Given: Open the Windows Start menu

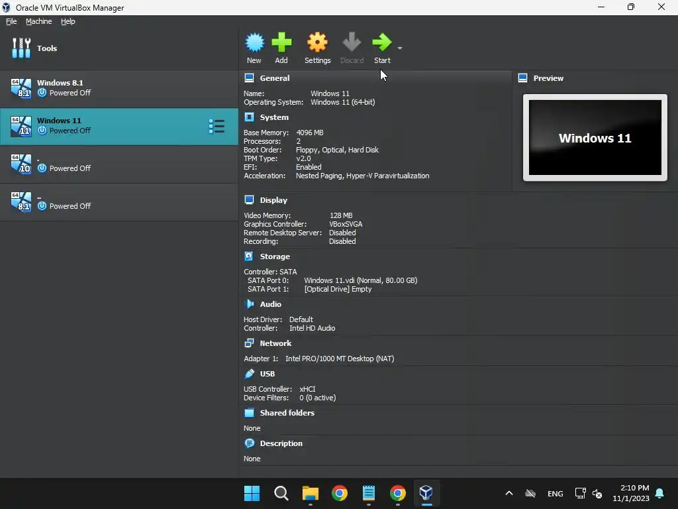Looking at the screenshot, I should pos(252,493).
